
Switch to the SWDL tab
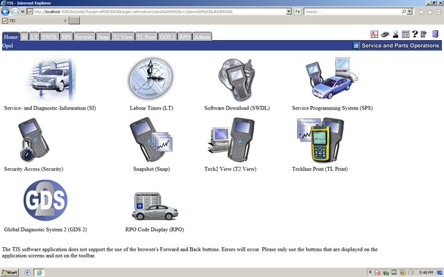[x=49, y=37]
